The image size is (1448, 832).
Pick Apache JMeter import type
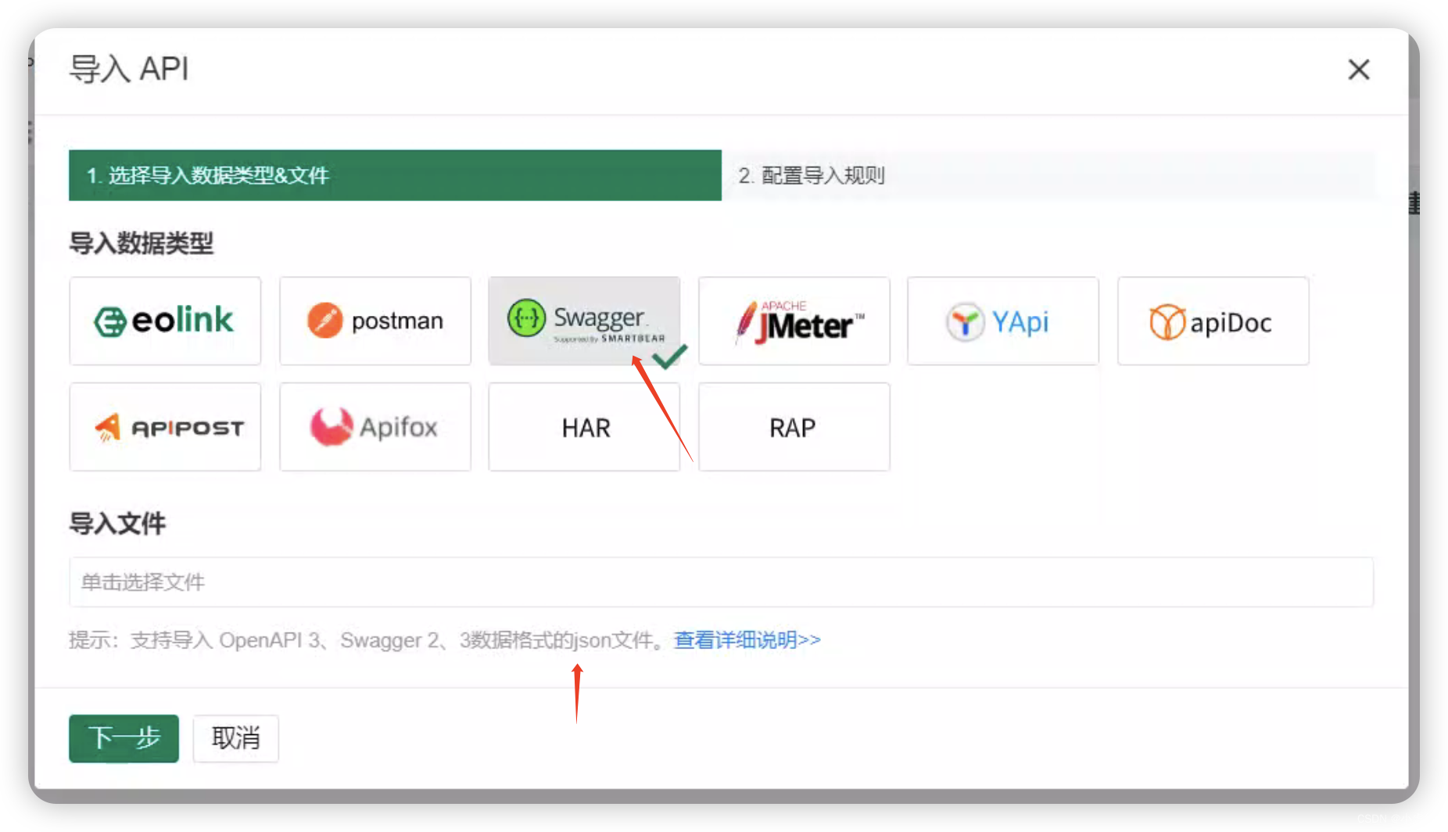[794, 321]
